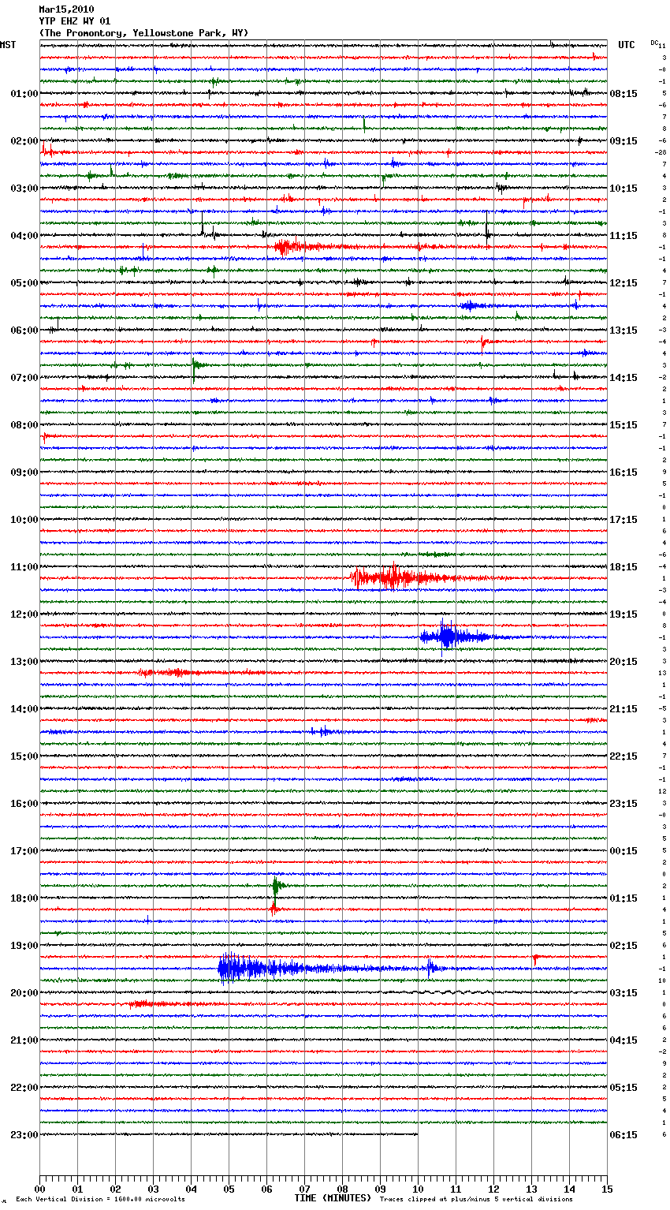Click the red event trace after 04:00 MST
The image size is (670, 1210).
(300, 247)
